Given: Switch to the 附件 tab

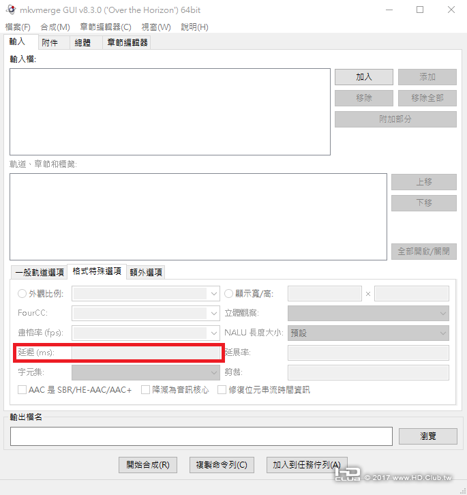Looking at the screenshot, I should pos(54,43).
